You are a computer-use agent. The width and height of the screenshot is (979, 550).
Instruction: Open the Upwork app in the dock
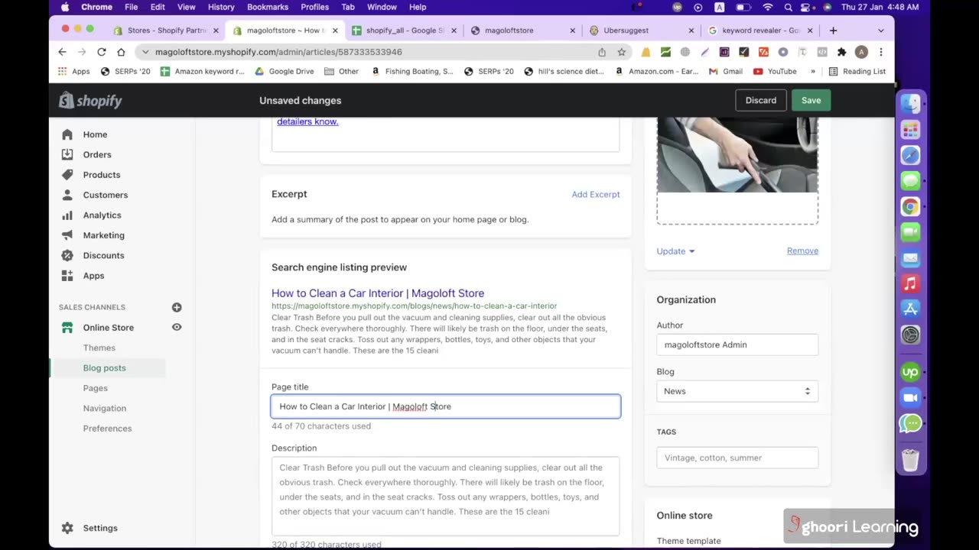point(910,372)
